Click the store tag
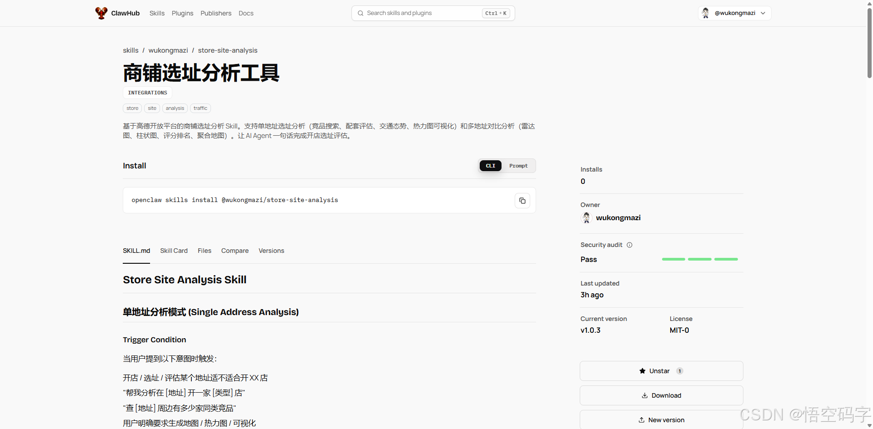 coord(132,108)
